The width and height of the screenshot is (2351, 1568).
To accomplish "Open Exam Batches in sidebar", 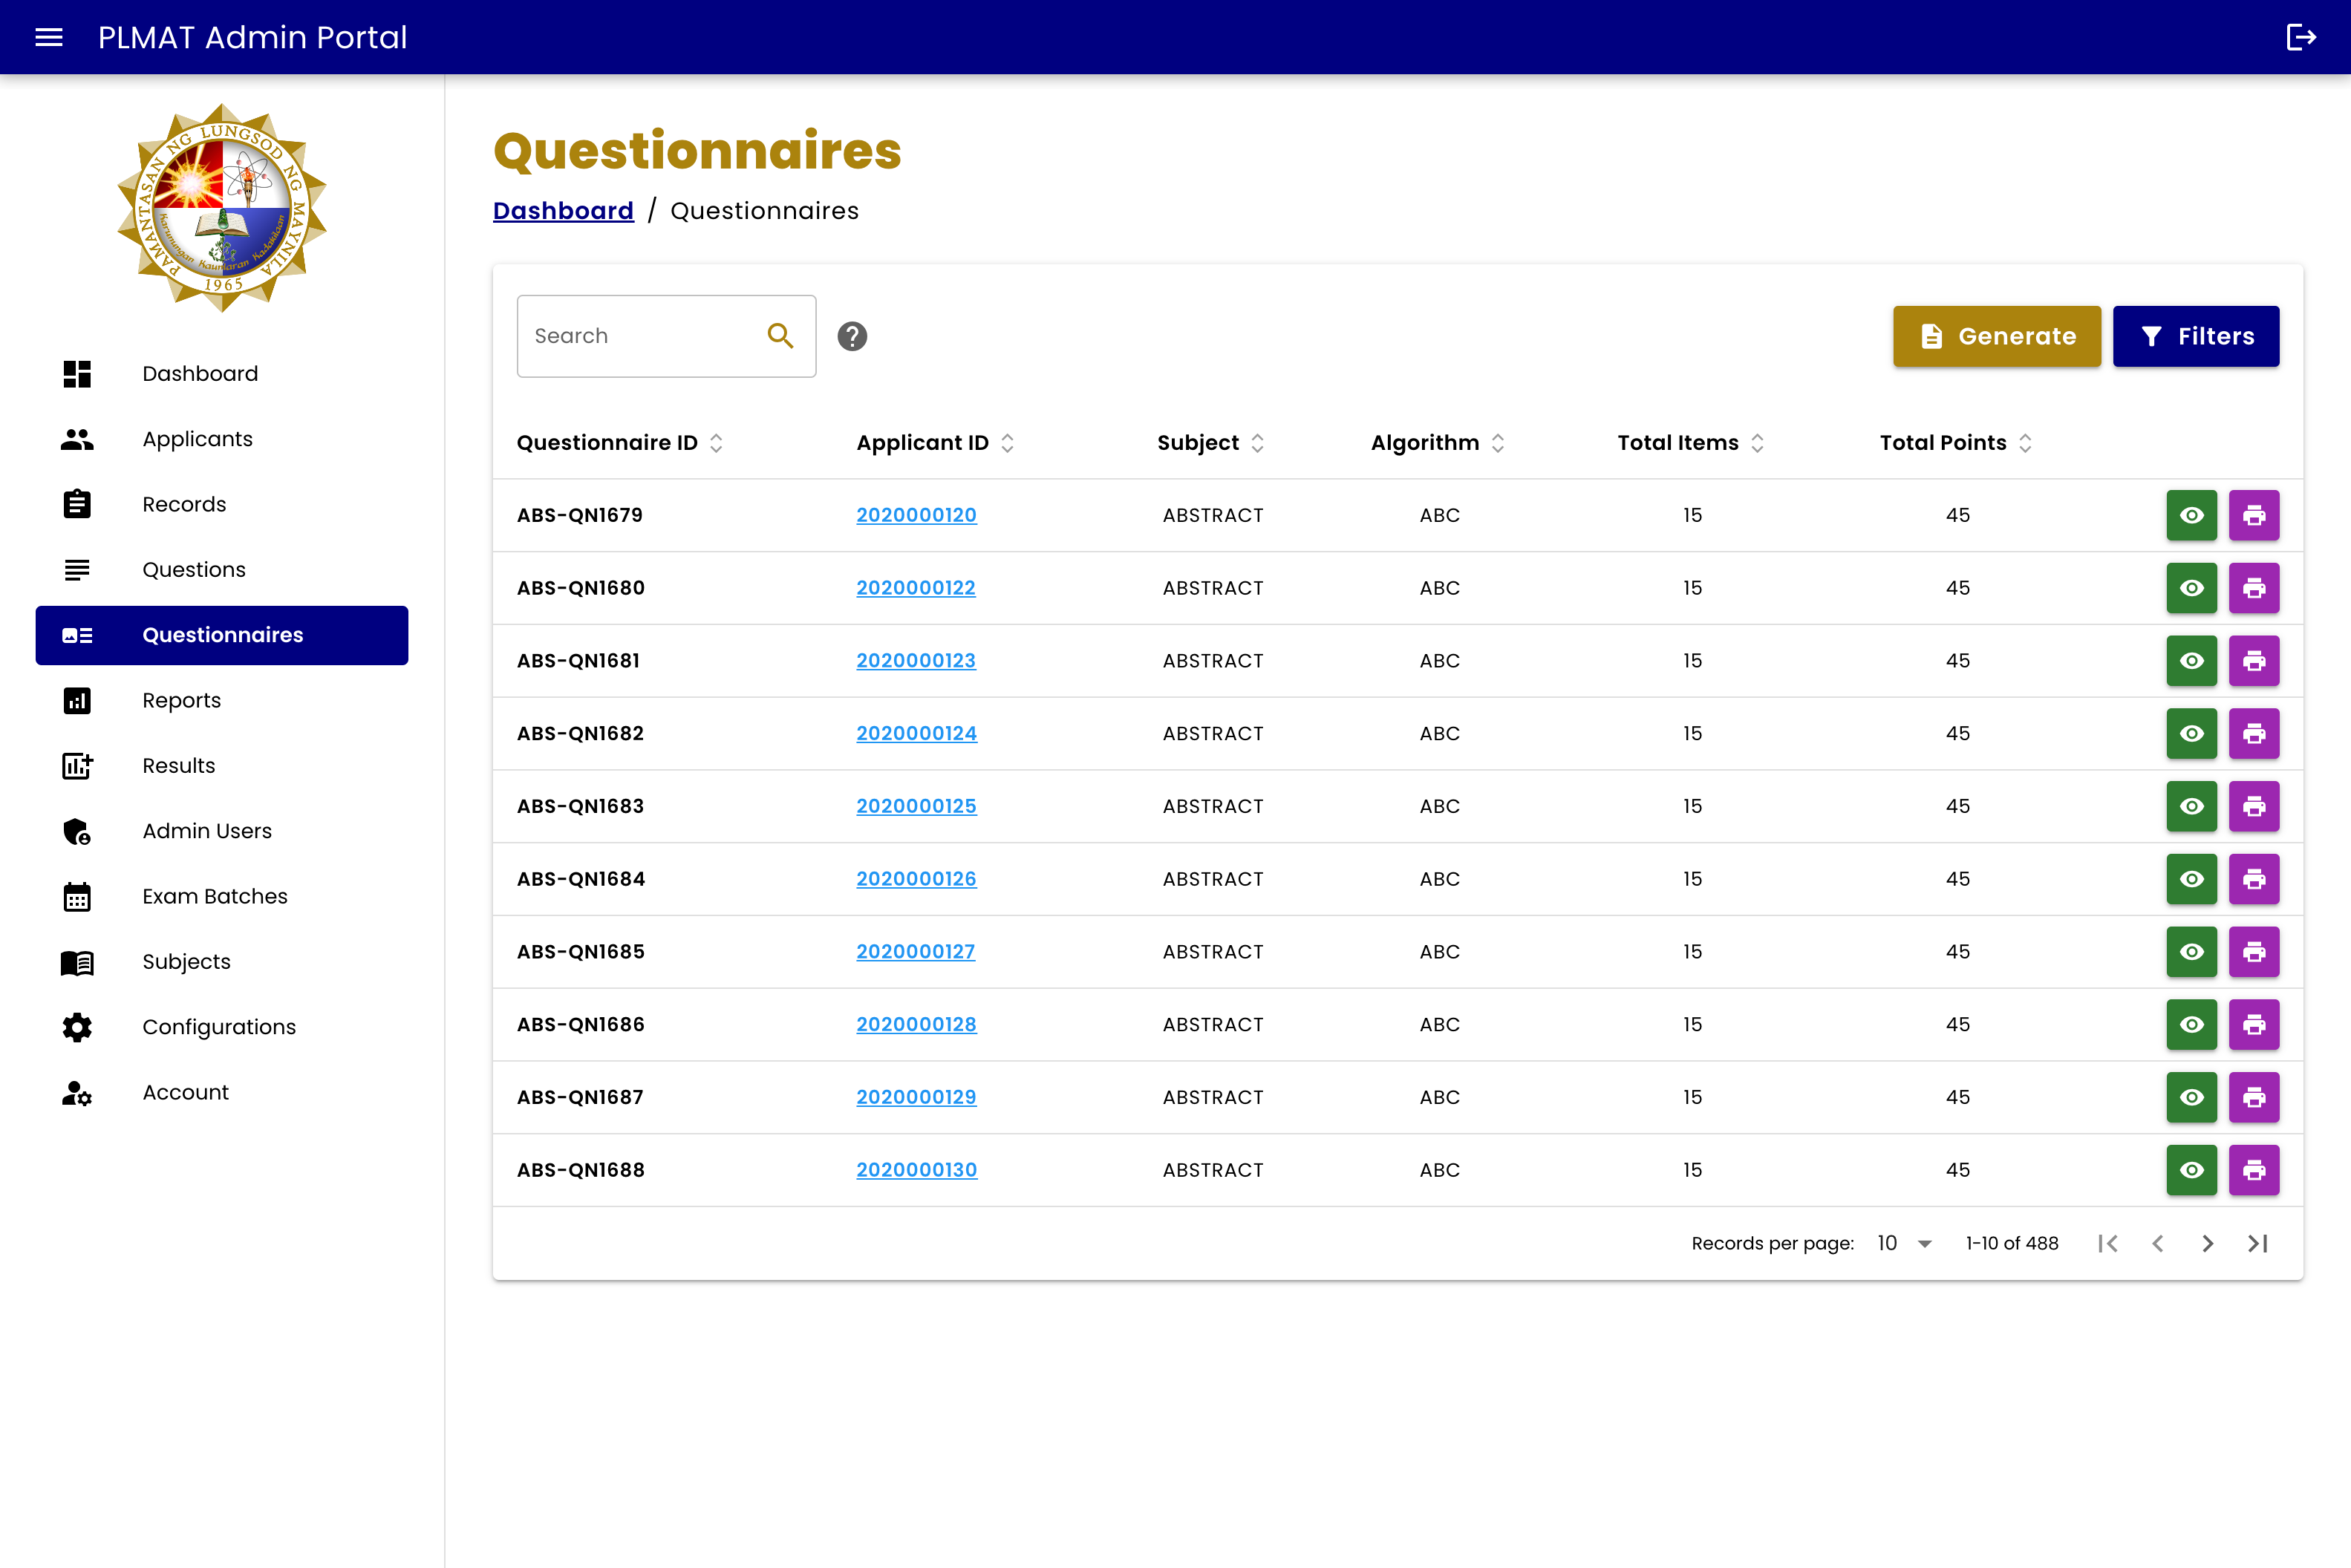I will tap(214, 896).
